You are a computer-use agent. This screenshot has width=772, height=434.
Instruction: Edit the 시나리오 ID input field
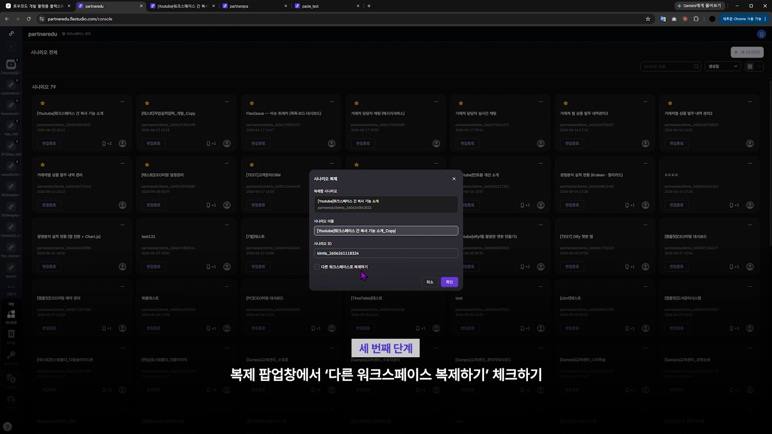click(386, 253)
